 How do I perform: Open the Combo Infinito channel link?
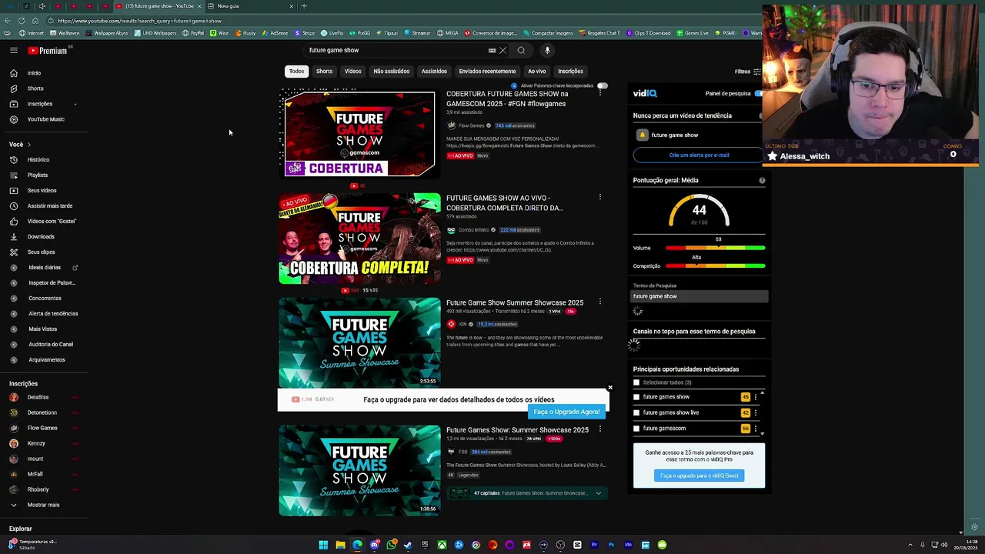pos(473,230)
